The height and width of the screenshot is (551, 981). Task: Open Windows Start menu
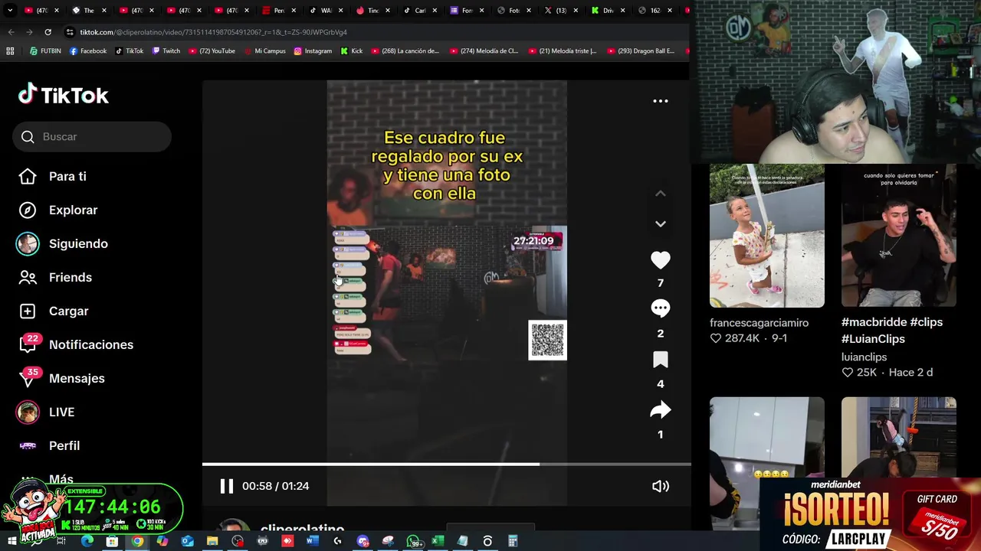(11, 541)
